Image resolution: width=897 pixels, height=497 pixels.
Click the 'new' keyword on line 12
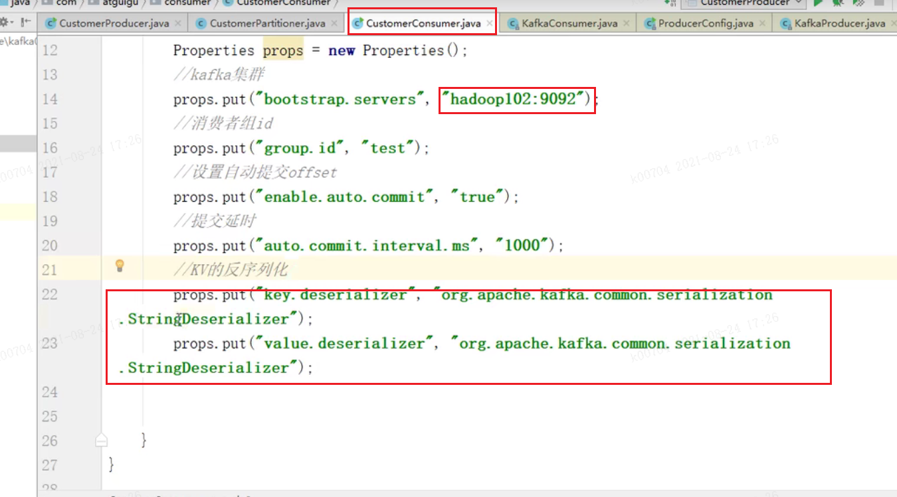(x=342, y=50)
